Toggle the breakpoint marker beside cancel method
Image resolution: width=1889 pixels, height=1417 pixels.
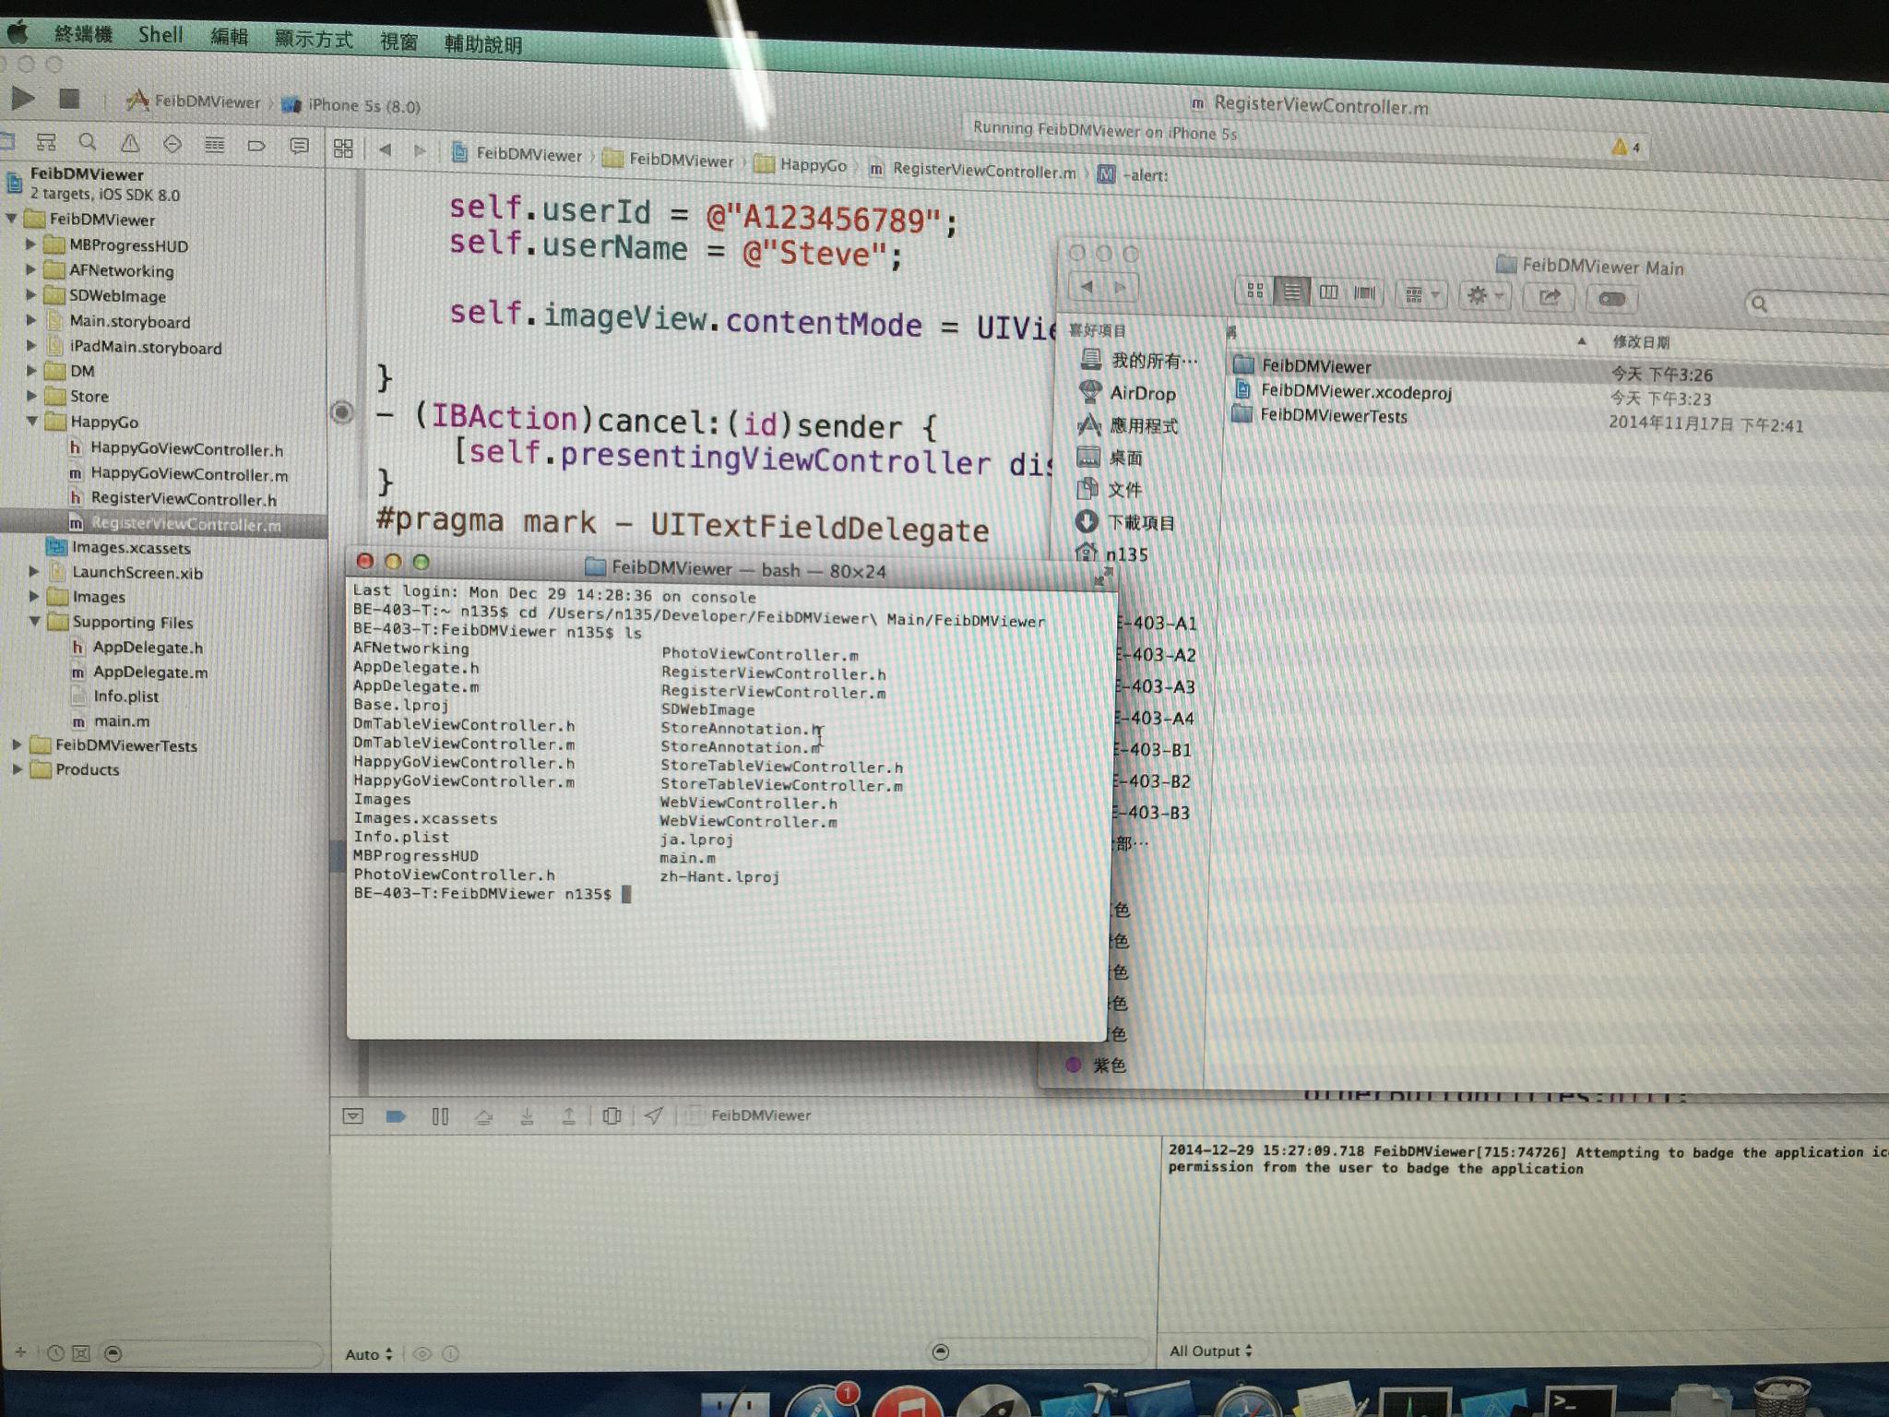[x=341, y=411]
